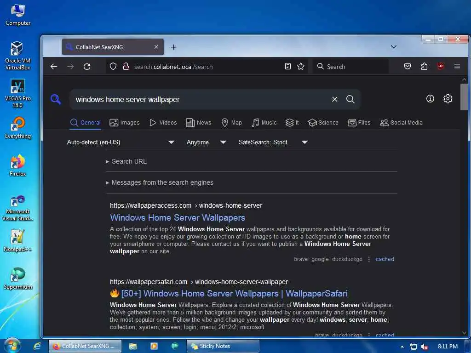Open cached link for wallpaperaccess result

[385, 259]
